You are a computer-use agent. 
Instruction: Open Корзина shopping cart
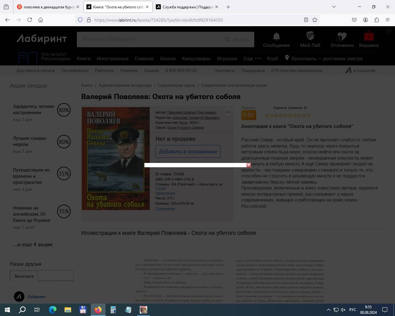tap(368, 39)
